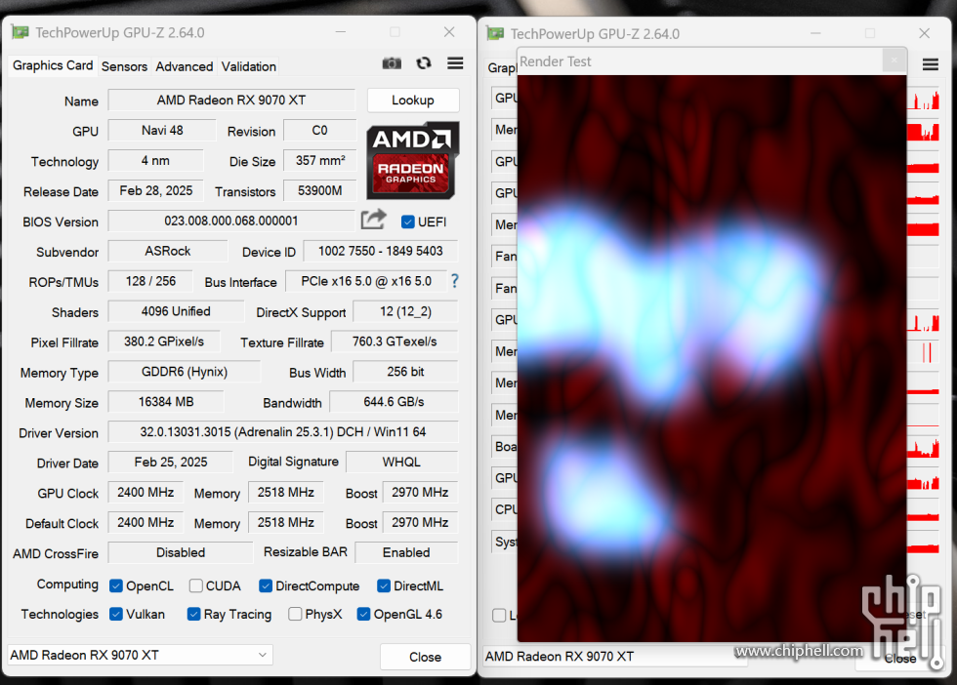
Task: Click GPU-Z app icon in right title bar
Action: pyautogui.click(x=495, y=33)
